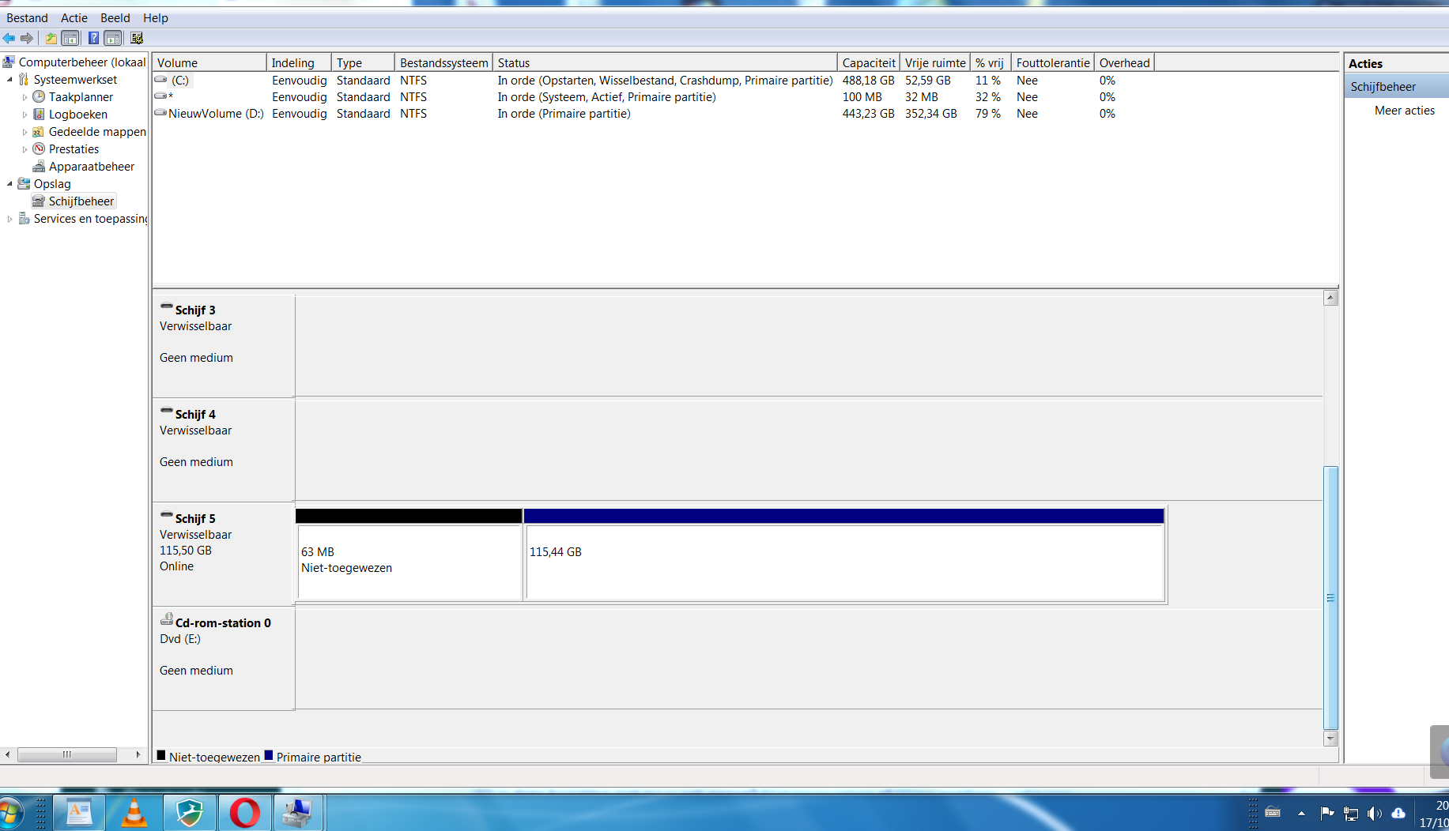Click the blue Back arrow in the toolbar
This screenshot has width=1449, height=831.
[9, 38]
